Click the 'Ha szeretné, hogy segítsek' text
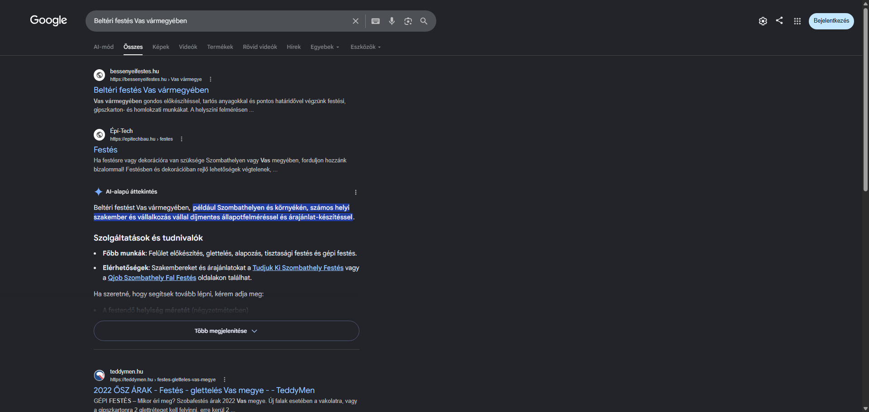The height and width of the screenshot is (412, 869). point(178,294)
